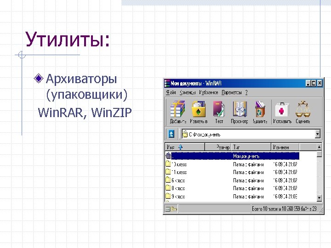The image size is (331, 248).
Task: Close the WinRAR window
Action: (x=320, y=83)
